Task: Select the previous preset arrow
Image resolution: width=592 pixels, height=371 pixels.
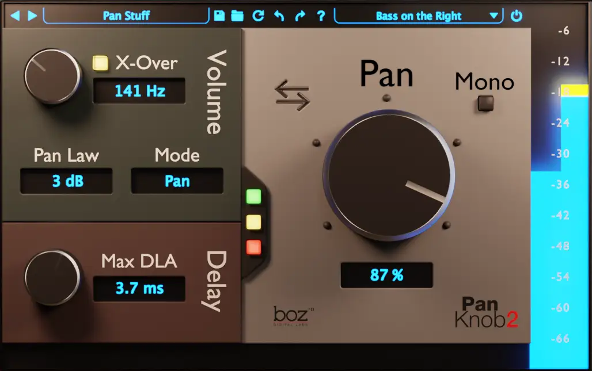Action: coord(16,16)
